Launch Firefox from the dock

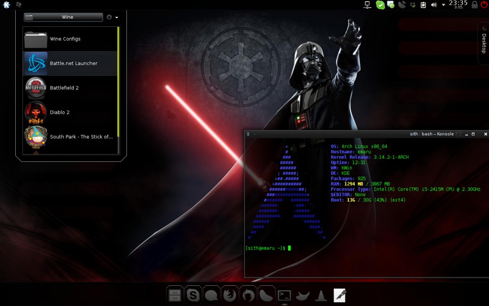229,295
